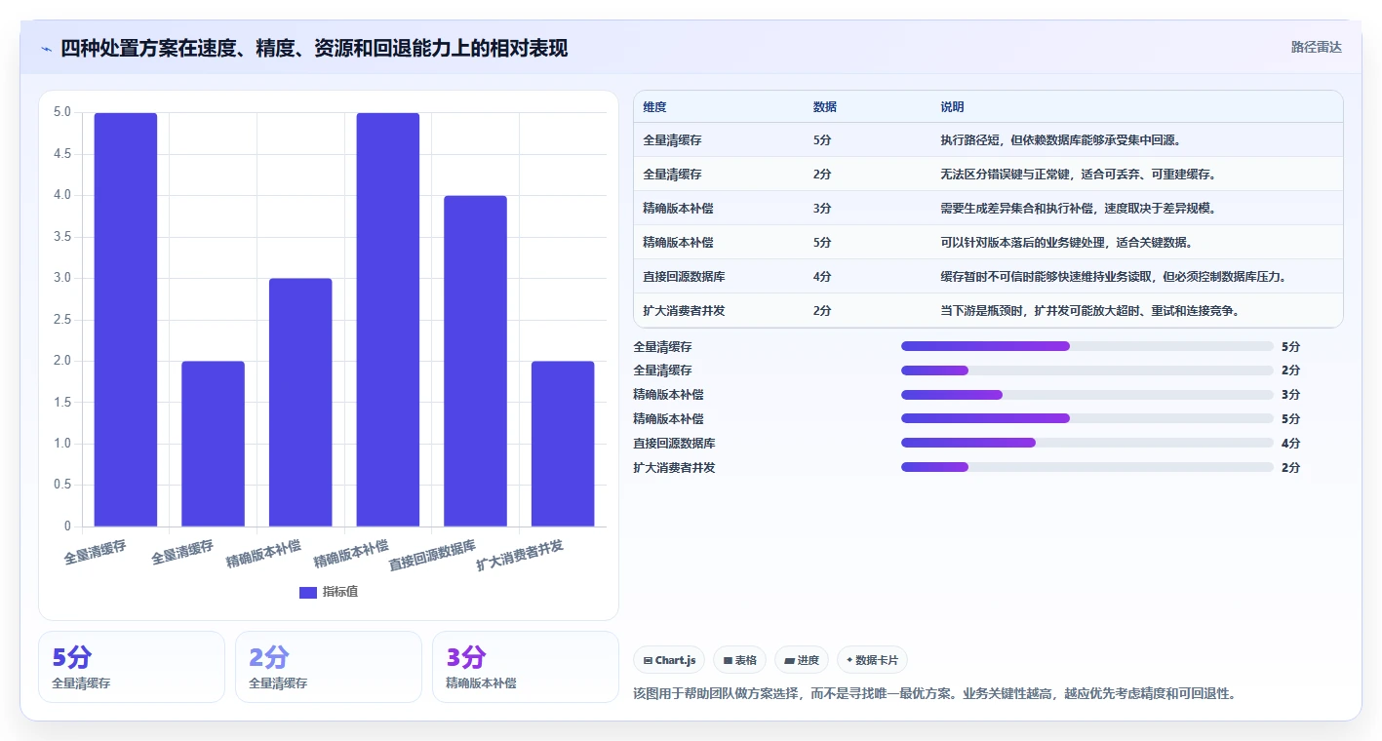Click the x-axis label 扩大消费者并发
The image size is (1382, 741).
point(520,555)
